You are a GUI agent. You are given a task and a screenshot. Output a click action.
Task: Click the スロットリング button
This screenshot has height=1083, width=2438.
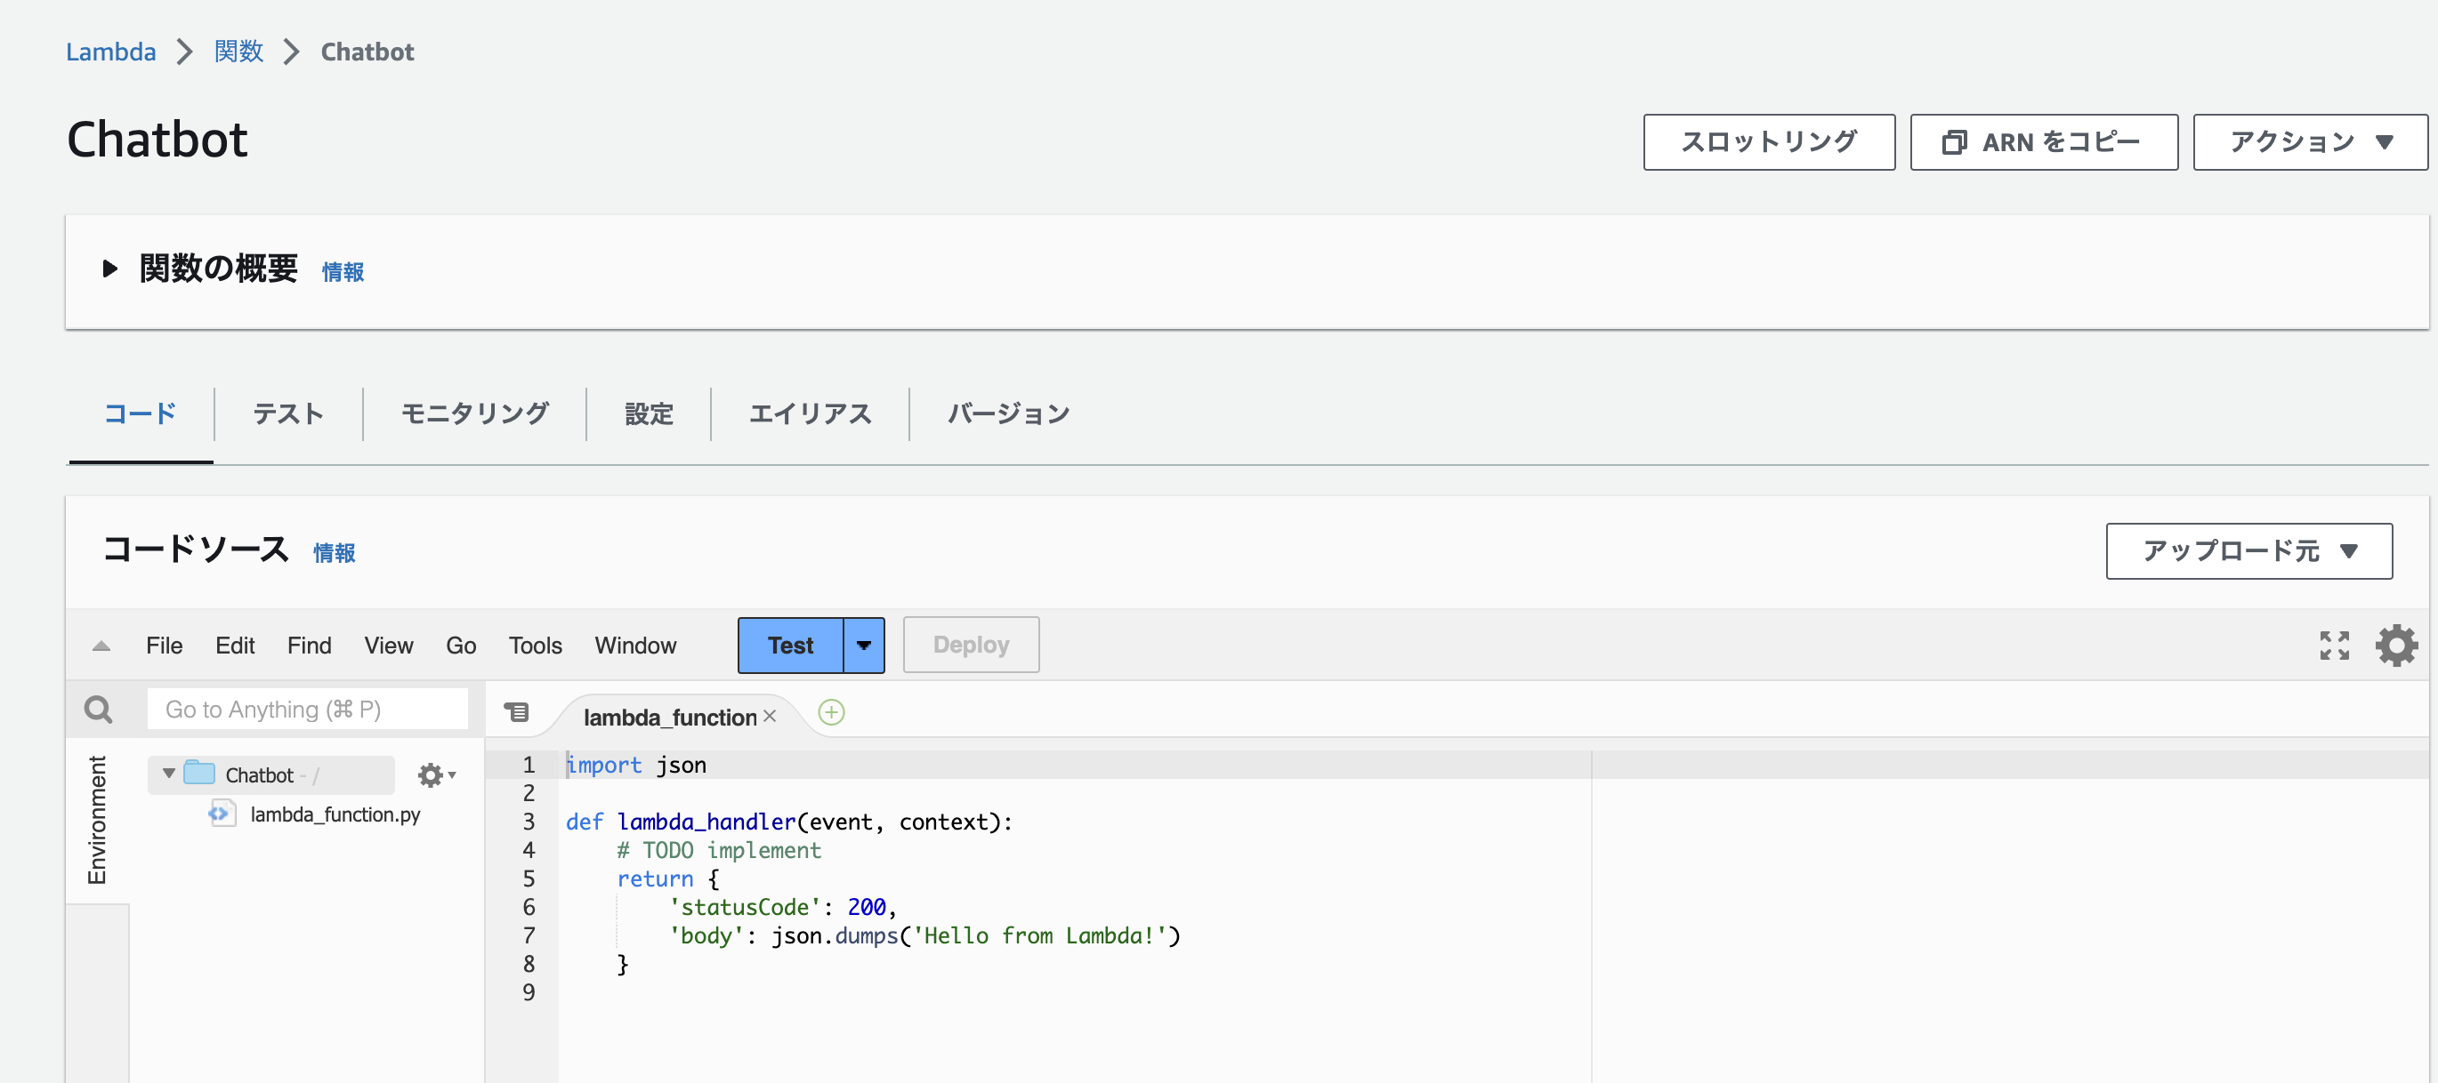1768,143
